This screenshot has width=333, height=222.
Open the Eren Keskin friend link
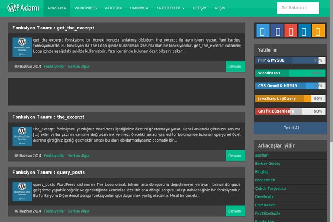(265, 205)
